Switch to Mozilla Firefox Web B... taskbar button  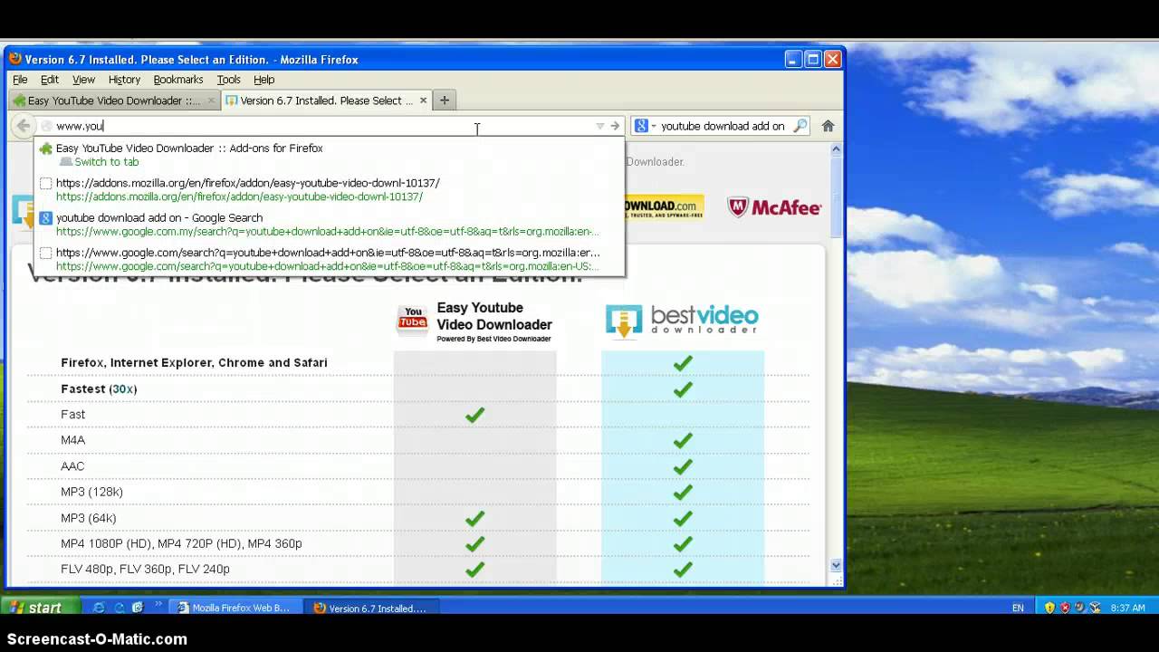click(235, 608)
